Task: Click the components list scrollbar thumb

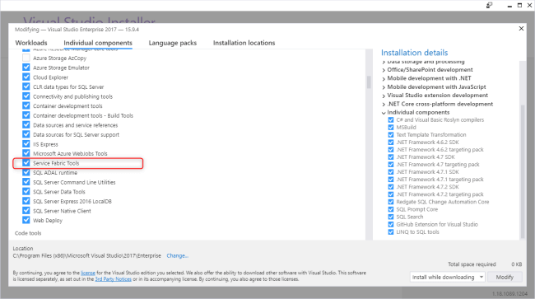Action: [x=369, y=82]
